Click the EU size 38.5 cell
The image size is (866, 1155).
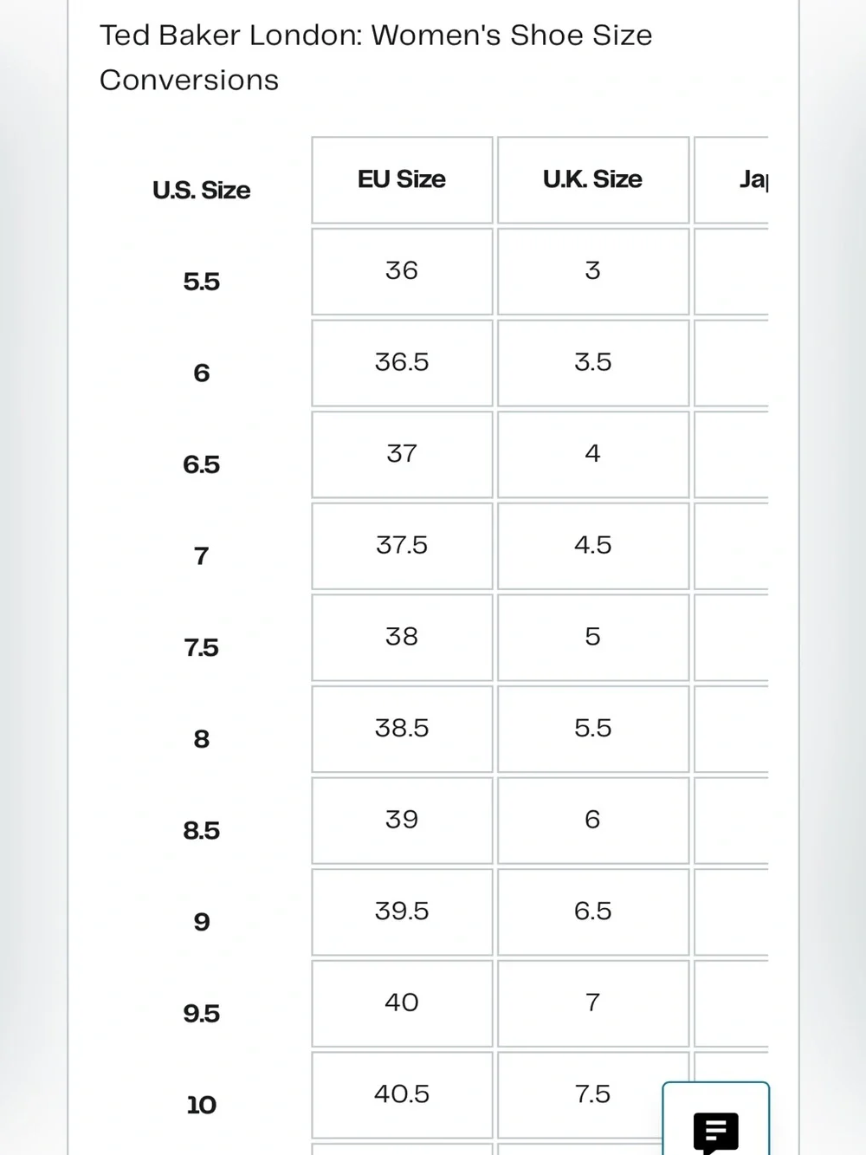pos(402,729)
